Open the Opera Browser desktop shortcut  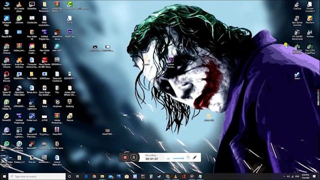(6, 76)
